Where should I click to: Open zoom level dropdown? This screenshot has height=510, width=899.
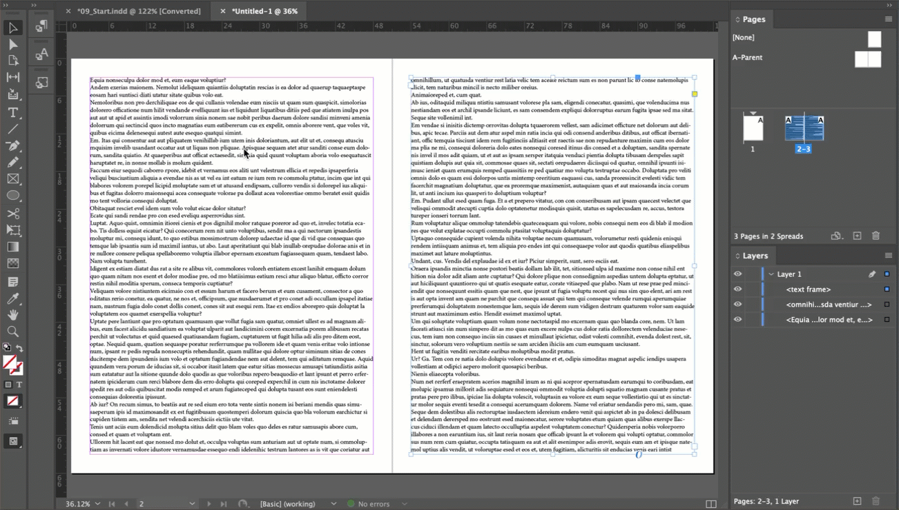97,504
